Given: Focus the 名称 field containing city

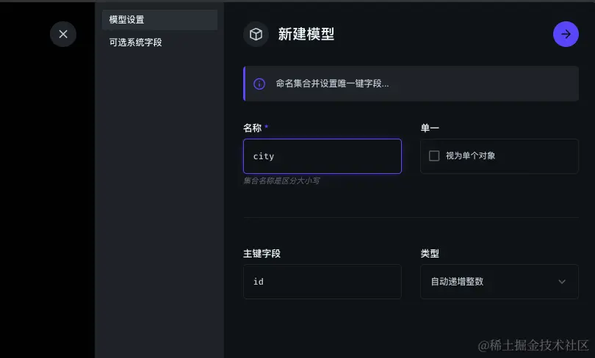Looking at the screenshot, I should (x=322, y=156).
